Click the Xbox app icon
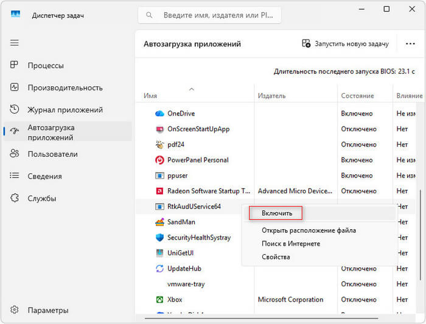This screenshot has width=426, height=324. (x=159, y=300)
